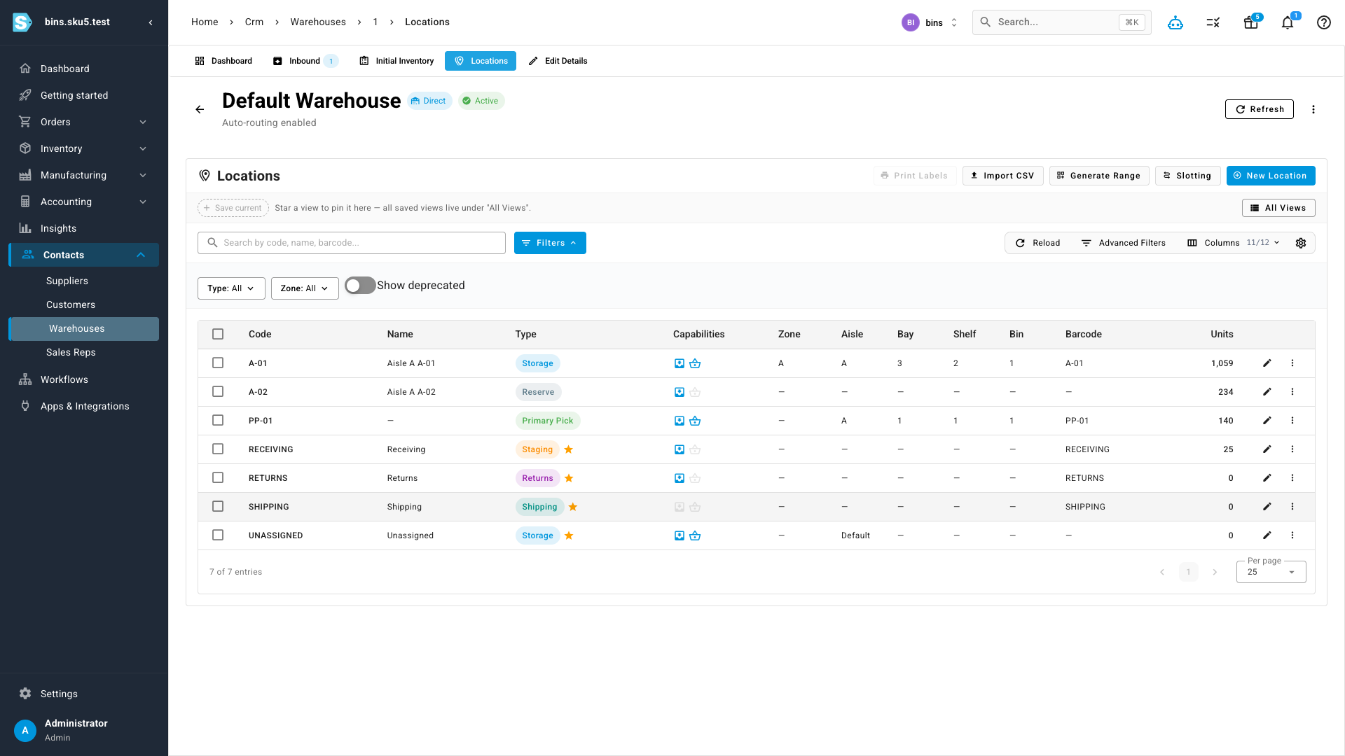Viewport: 1345px width, 756px height.
Task: Open the help question mark icon
Action: tap(1324, 22)
